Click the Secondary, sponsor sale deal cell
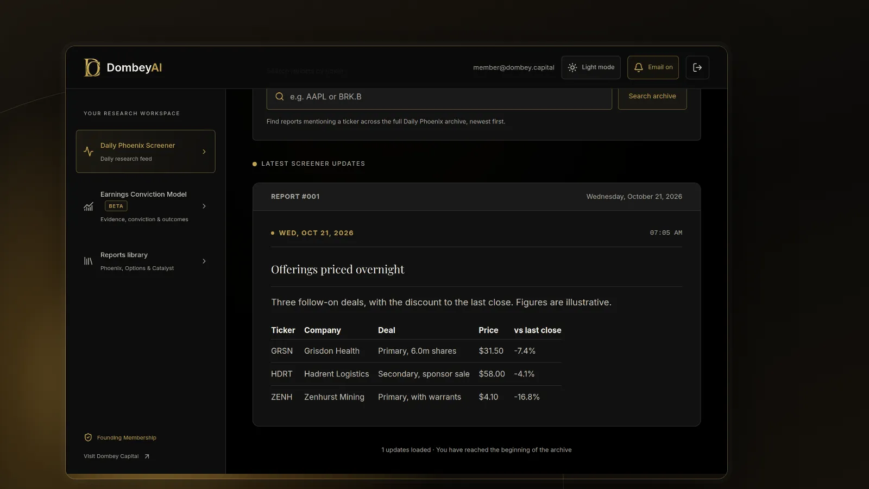 click(x=424, y=374)
